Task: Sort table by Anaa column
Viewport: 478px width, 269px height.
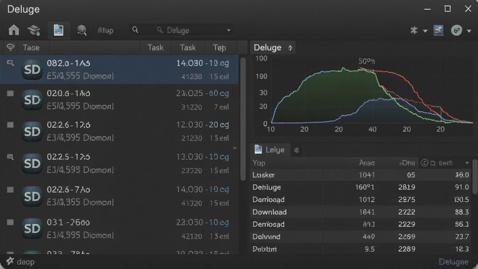Action: pos(367,163)
